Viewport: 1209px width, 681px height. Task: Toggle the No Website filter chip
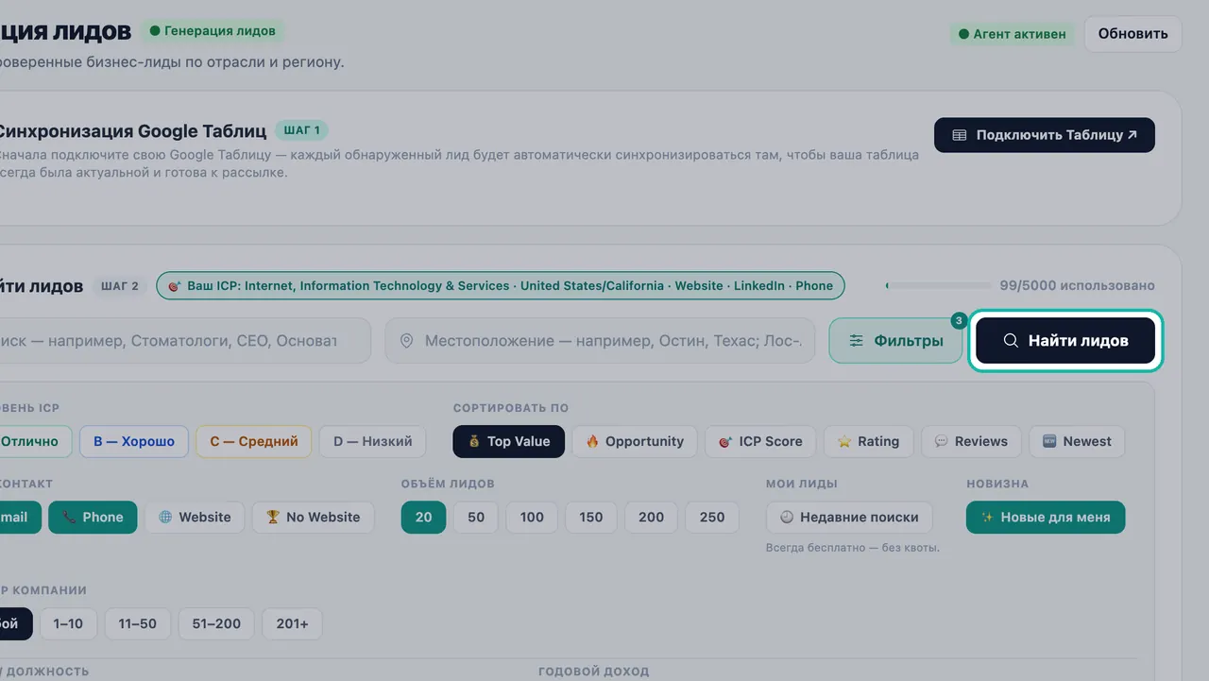313,517
